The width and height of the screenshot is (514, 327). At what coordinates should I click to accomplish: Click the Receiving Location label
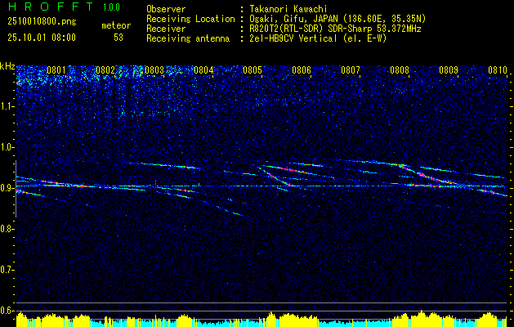click(x=190, y=19)
